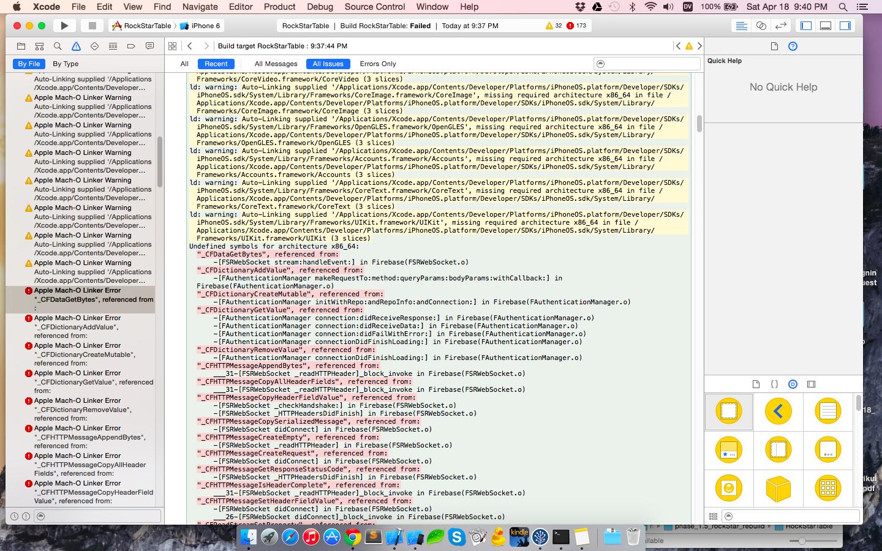The height and width of the screenshot is (551, 882).
Task: Open the File menu
Action: [78, 7]
